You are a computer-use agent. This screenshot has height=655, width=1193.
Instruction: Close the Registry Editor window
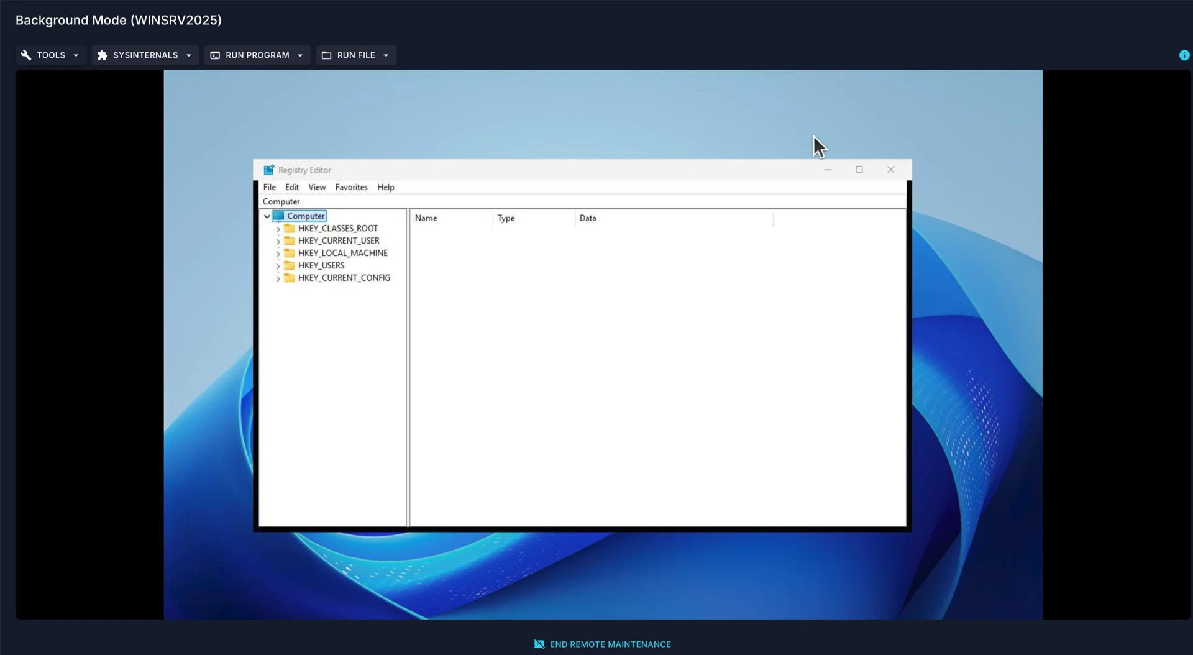pyautogui.click(x=891, y=170)
